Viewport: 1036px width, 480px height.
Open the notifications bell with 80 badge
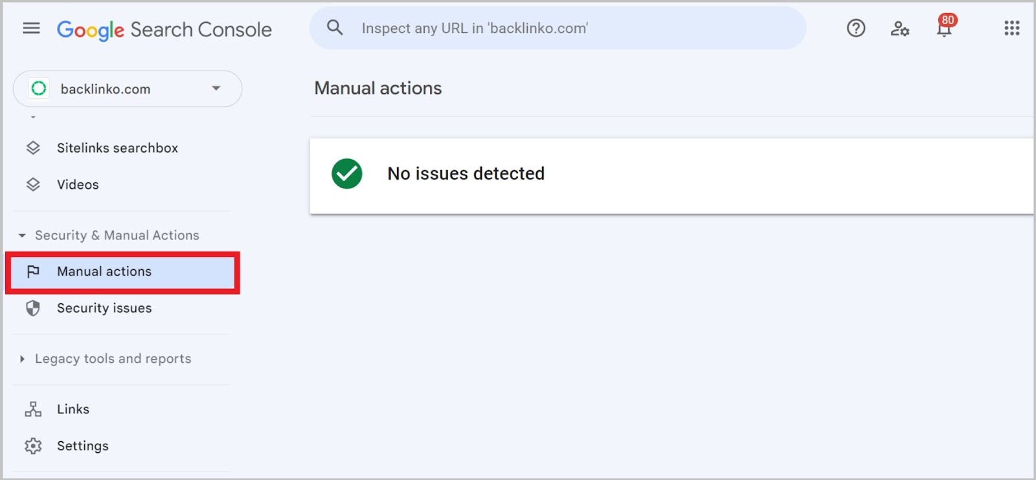[944, 29]
